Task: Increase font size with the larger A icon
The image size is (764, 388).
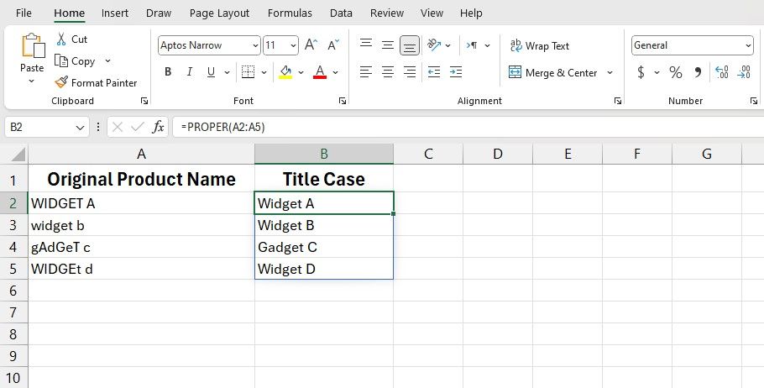Action: coord(311,45)
